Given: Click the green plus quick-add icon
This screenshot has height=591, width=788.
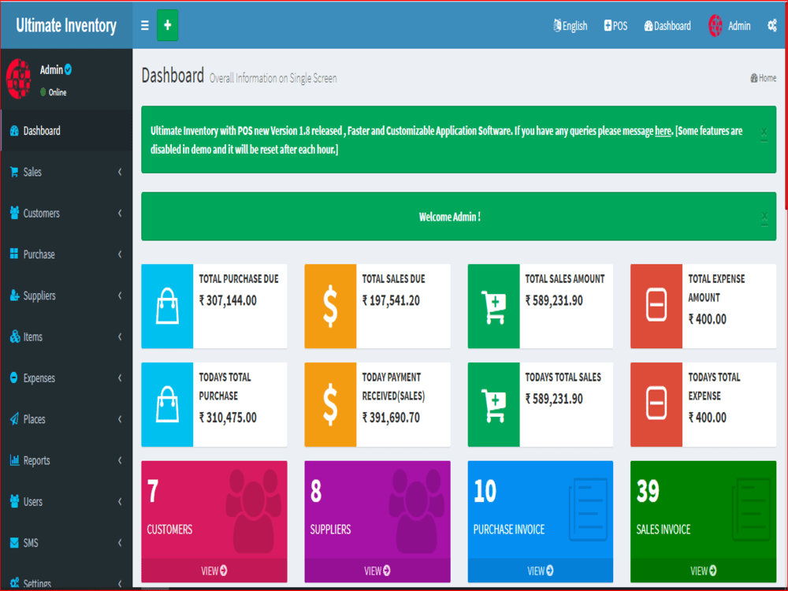Looking at the screenshot, I should [x=167, y=25].
